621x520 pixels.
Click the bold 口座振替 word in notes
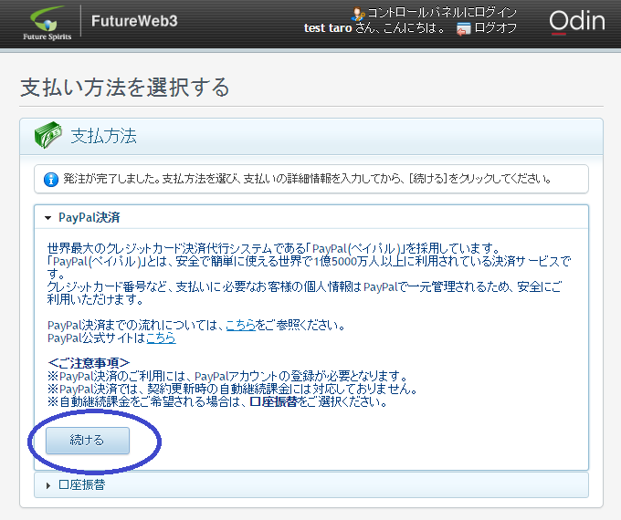click(x=274, y=401)
